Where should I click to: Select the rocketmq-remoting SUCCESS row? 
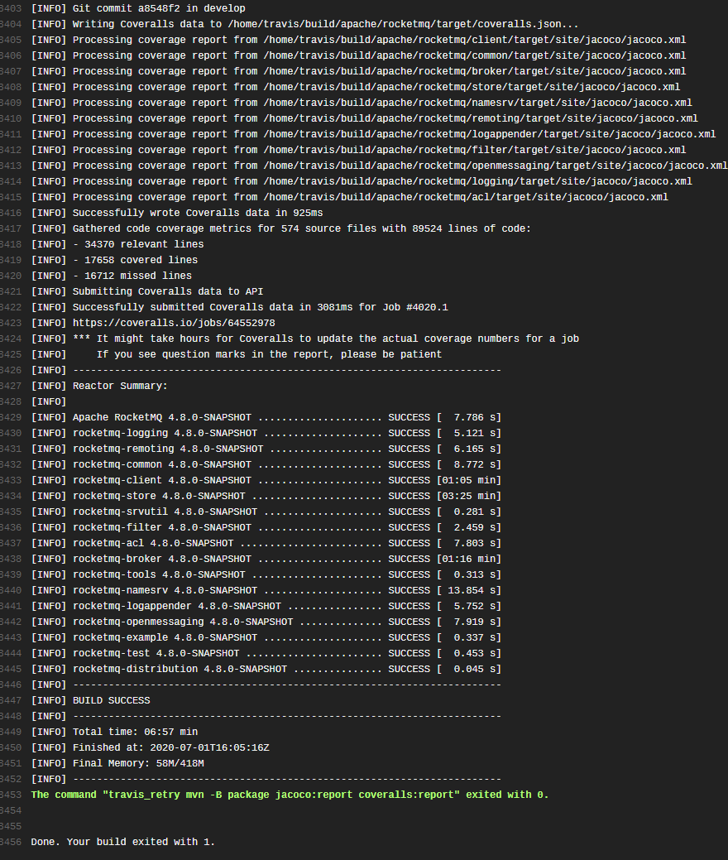pos(266,449)
